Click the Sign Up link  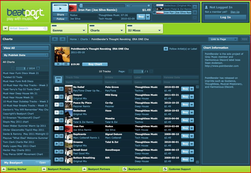[235, 12]
